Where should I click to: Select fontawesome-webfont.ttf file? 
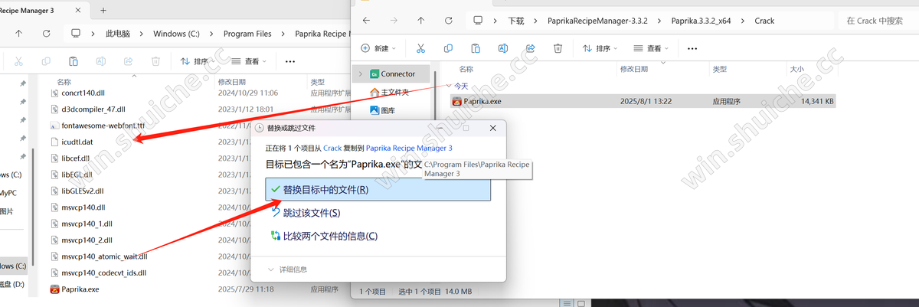(x=96, y=126)
